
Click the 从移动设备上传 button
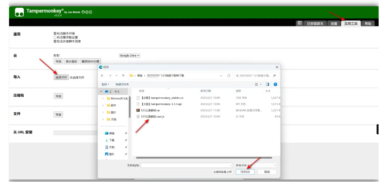[x=222, y=172]
